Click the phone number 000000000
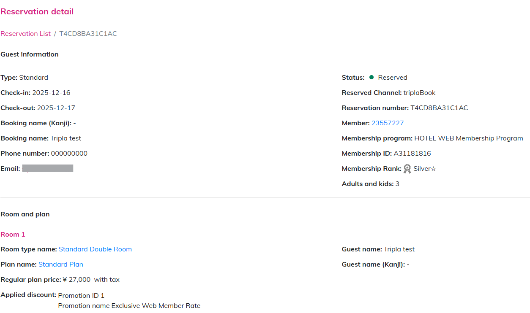 pyautogui.click(x=69, y=154)
